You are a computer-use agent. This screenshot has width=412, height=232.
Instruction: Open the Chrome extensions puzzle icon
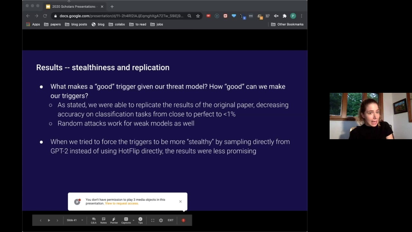285,16
